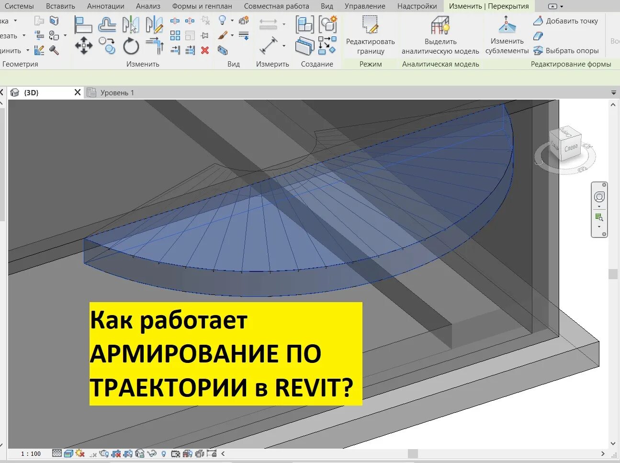This screenshot has width=620, height=463.
Task: Click the red Delete icon
Action: pos(205,50)
